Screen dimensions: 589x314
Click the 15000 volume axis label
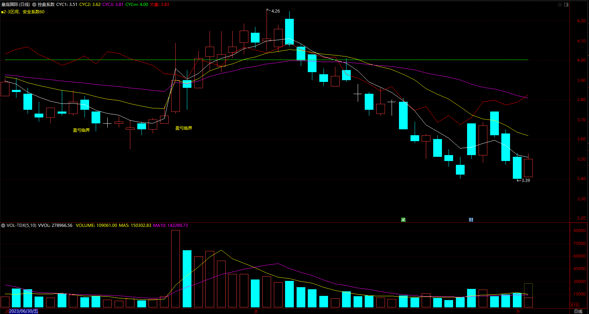tap(580, 294)
